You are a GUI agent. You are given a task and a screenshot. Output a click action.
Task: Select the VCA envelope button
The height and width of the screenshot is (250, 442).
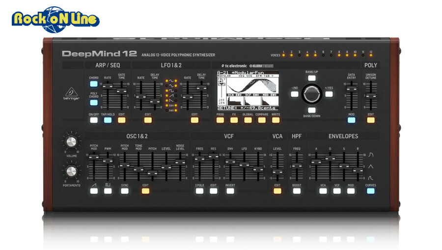click(323, 191)
